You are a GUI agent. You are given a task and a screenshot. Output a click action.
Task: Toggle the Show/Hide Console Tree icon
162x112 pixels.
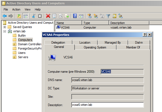coord(25,16)
